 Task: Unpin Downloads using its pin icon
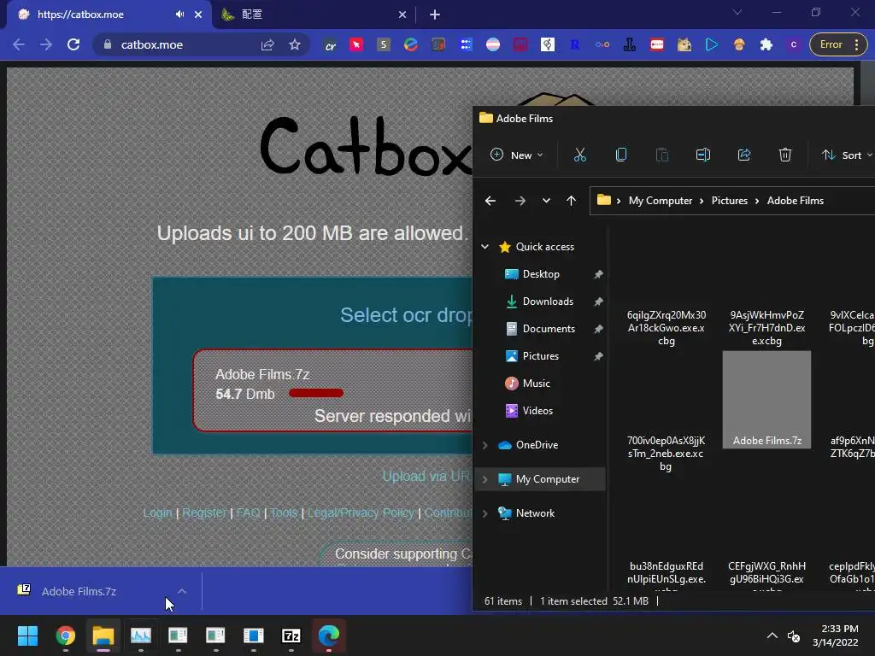click(598, 302)
